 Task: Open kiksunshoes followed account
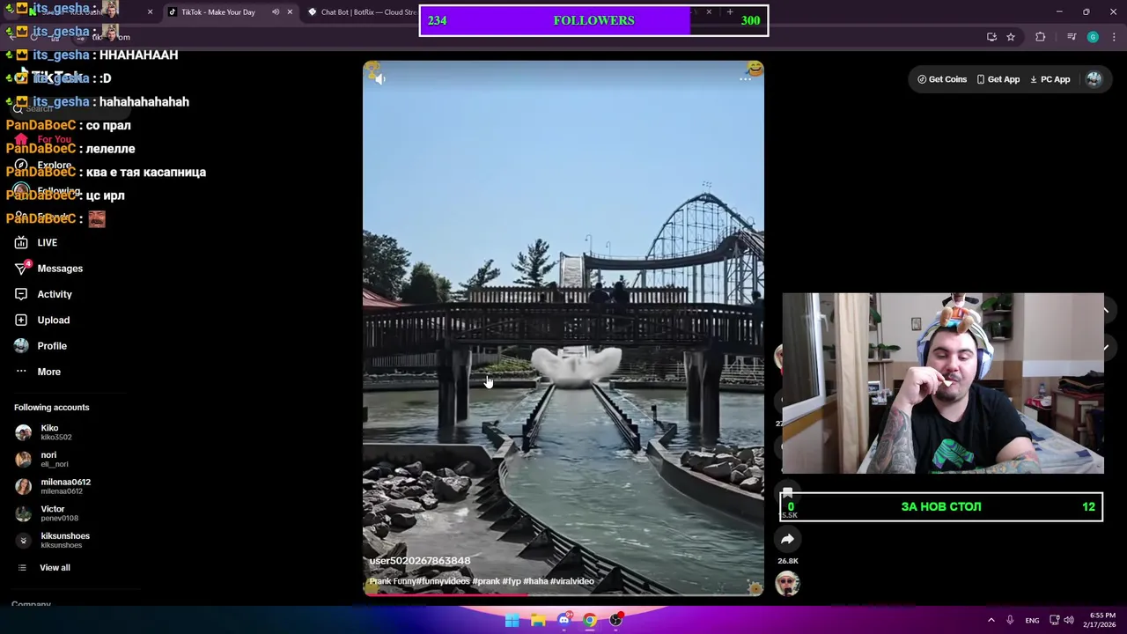(53, 540)
